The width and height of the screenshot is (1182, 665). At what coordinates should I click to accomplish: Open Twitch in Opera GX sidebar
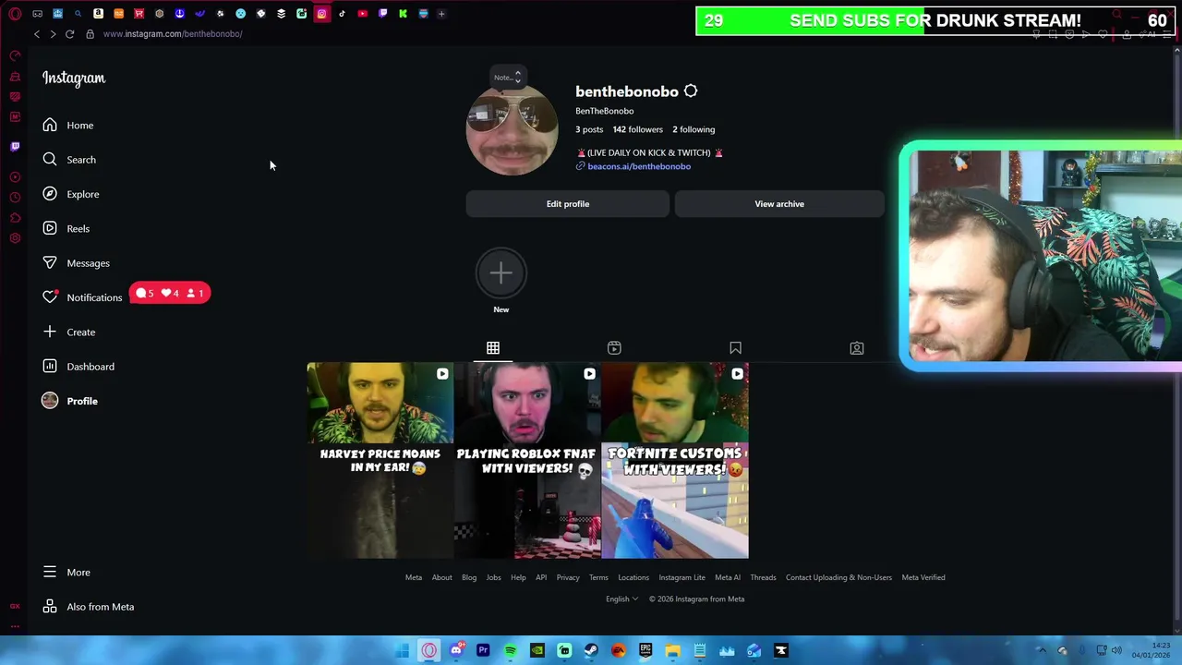pos(15,146)
